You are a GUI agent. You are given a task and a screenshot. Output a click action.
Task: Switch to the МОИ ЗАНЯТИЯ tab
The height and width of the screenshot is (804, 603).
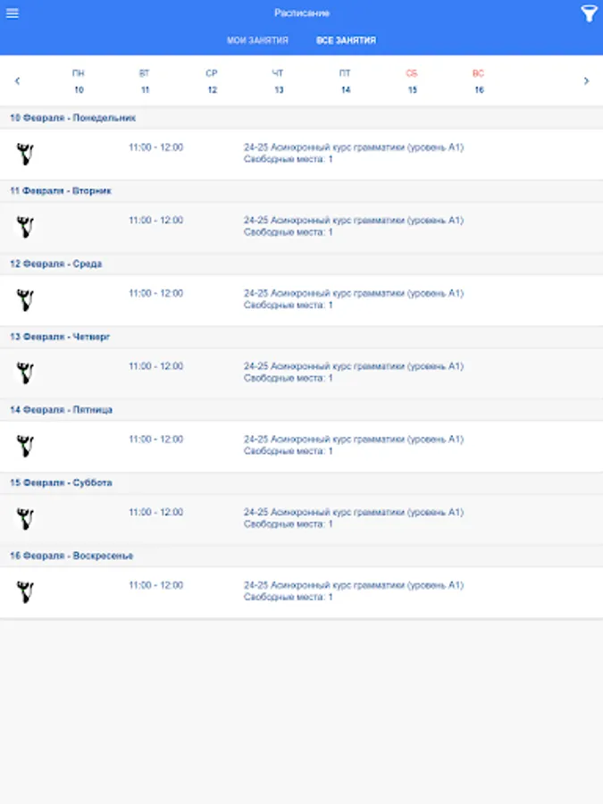click(257, 40)
